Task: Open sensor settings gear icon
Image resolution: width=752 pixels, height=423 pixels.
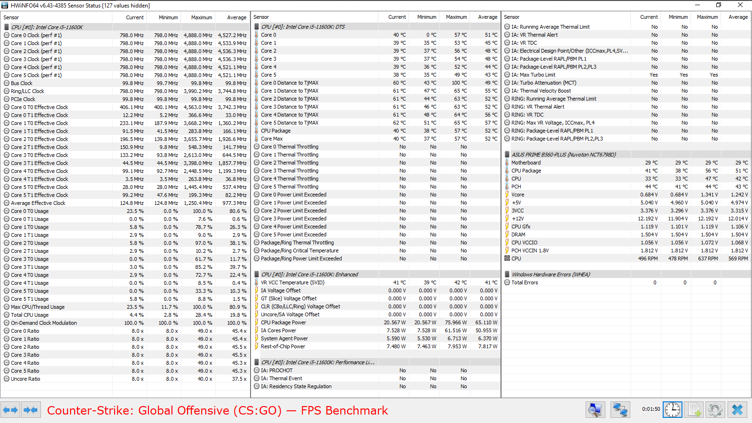Action: (715, 410)
